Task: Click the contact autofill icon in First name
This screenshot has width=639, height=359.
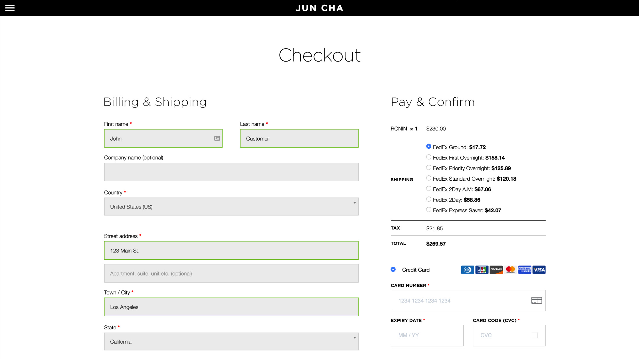Action: 217,139
